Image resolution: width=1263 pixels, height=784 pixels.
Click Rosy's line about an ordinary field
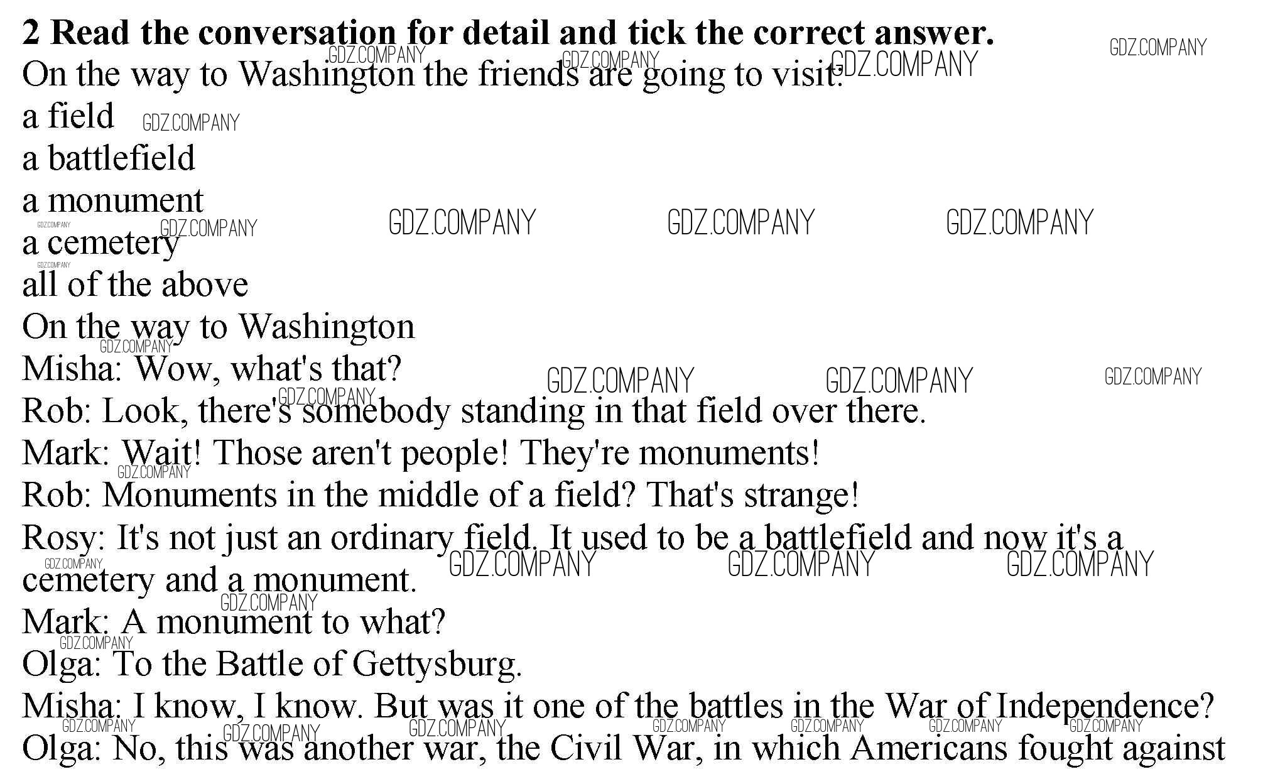coord(572,538)
